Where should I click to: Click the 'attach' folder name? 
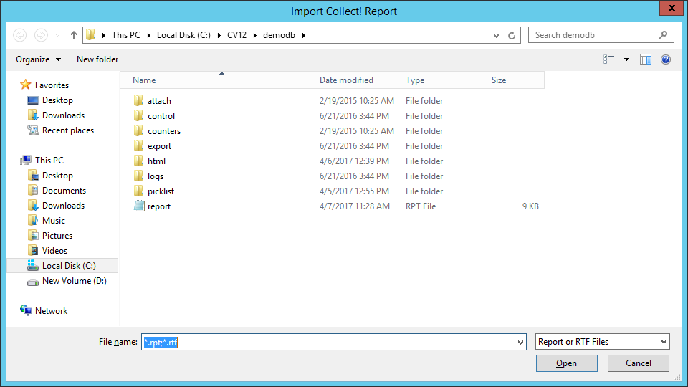[x=159, y=101]
